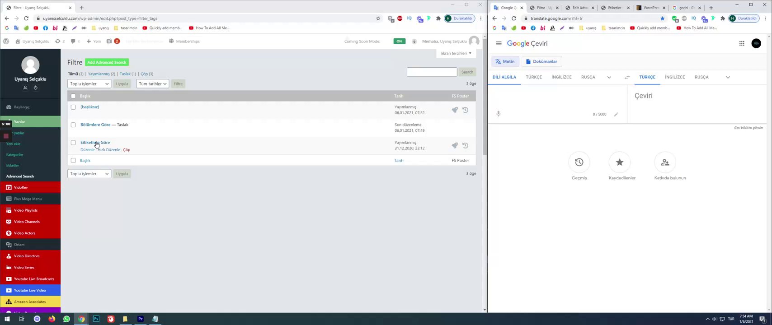Open the Toplu işlemler dropdown above the table

[89, 84]
